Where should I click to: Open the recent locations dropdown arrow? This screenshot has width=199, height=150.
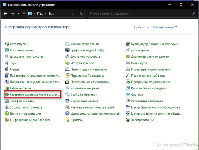[19, 14]
